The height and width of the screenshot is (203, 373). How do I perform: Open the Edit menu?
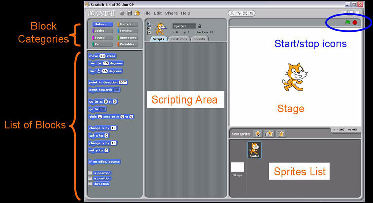158,13
